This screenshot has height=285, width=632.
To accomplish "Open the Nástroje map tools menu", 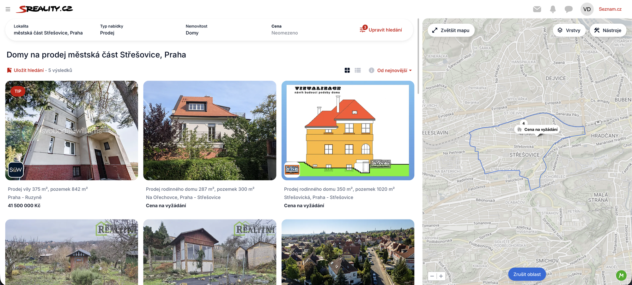I will 608,30.
